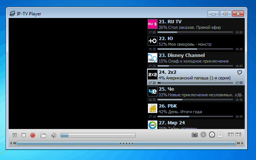Click program text 'Моя свекровь - монстр'
The image size is (256, 160).
click(x=190, y=44)
